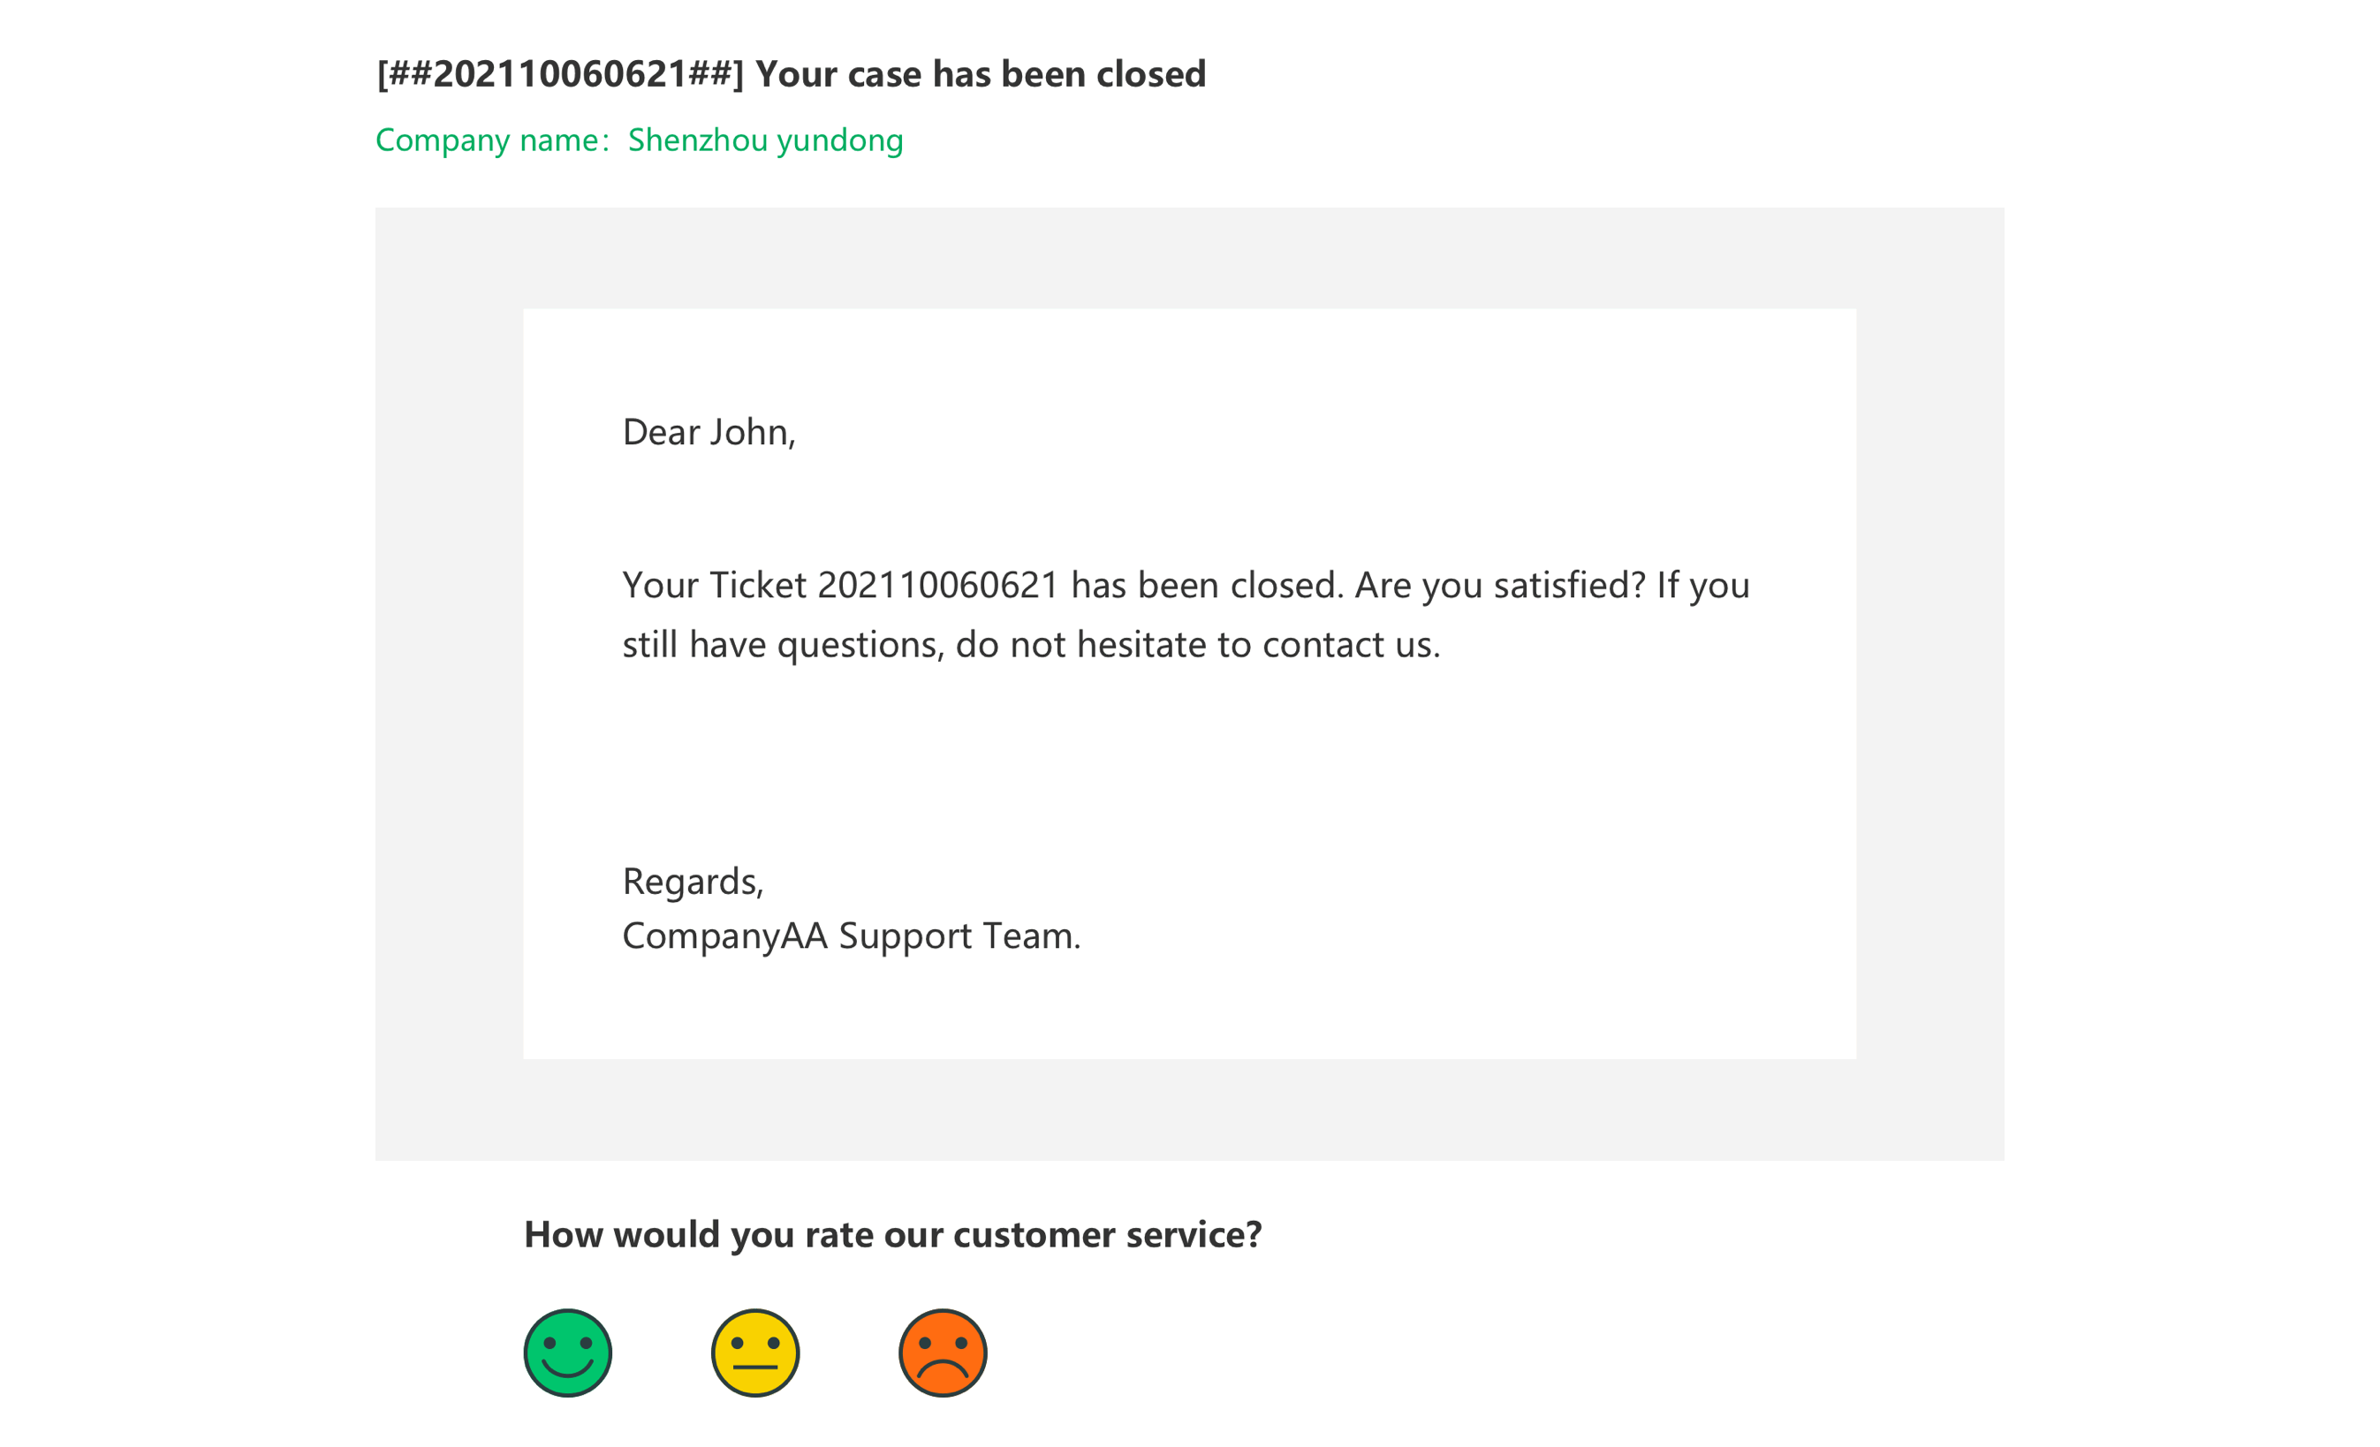Choose the orange sad face rating
This screenshot has width=2380, height=1447.
tap(942, 1352)
